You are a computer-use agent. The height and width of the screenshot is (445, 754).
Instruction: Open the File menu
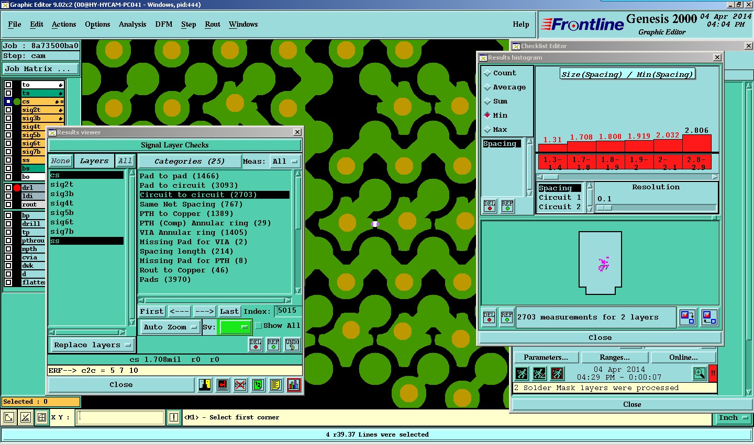(15, 25)
